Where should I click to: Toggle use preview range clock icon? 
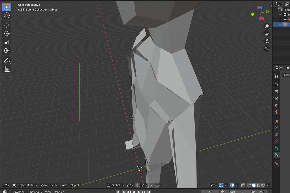[x=223, y=192]
